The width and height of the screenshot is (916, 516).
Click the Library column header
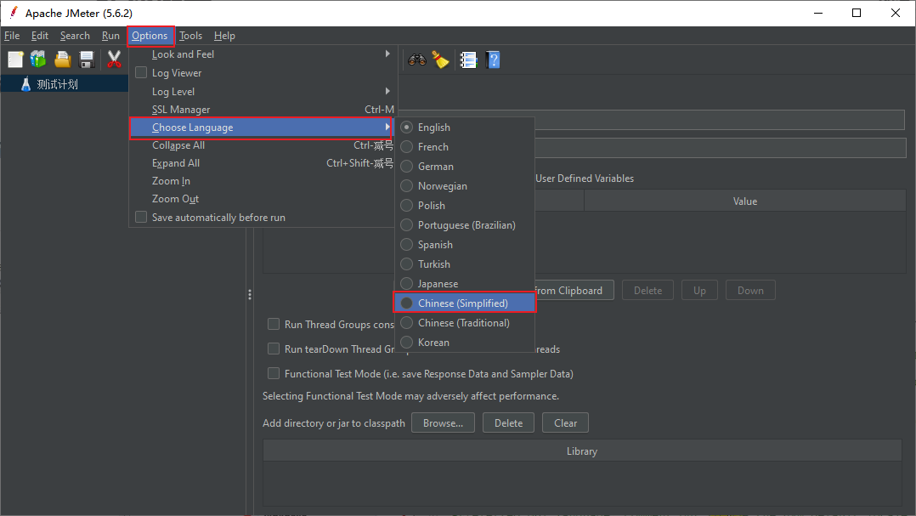point(582,451)
